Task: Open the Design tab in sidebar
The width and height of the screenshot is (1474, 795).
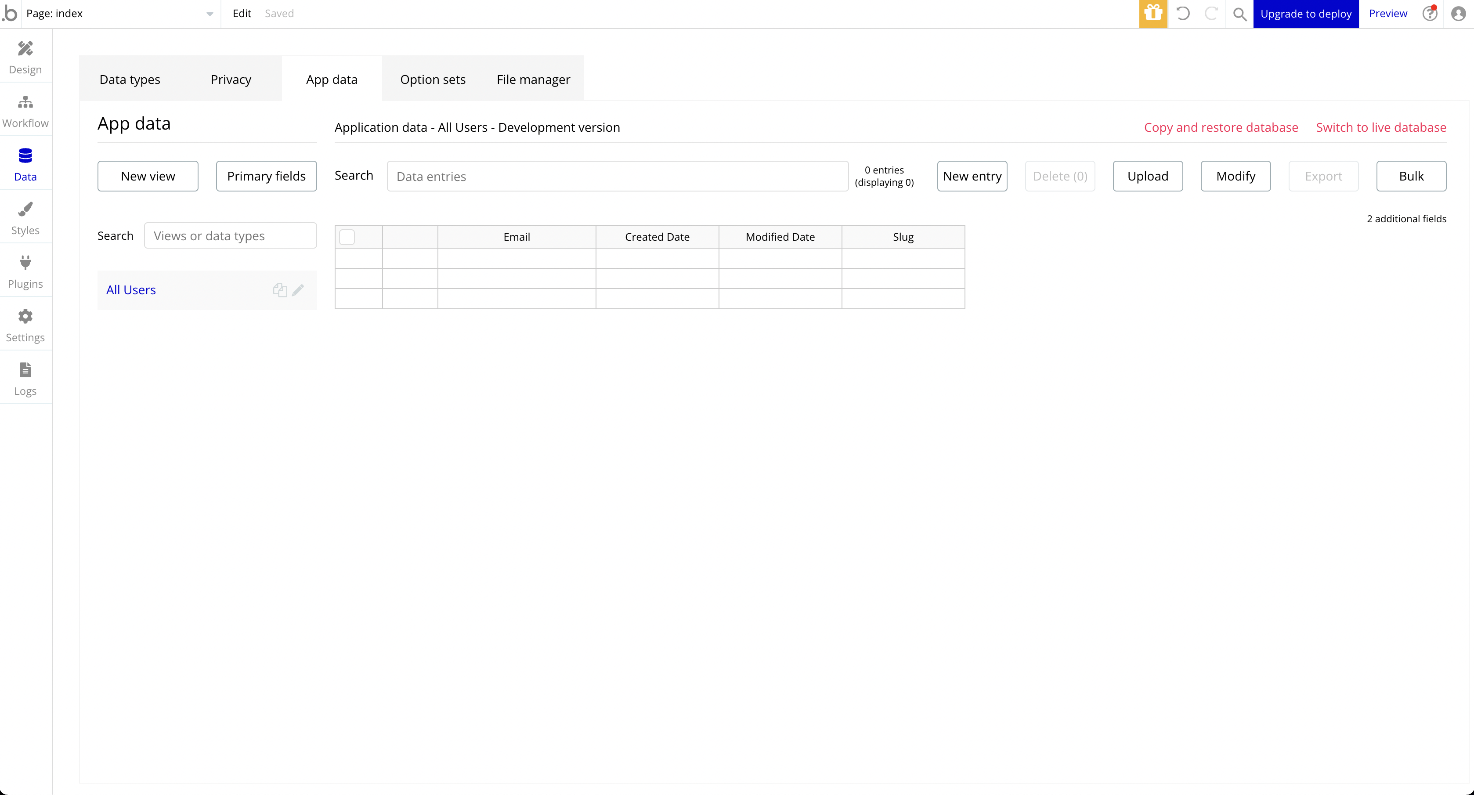Action: coord(25,57)
